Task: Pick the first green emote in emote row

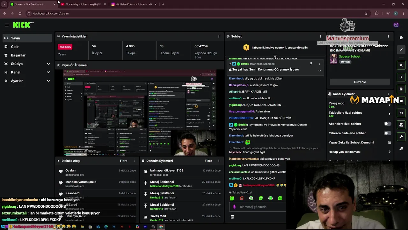Action: [x=232, y=198]
